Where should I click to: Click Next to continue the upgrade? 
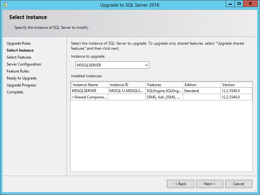(x=209, y=184)
